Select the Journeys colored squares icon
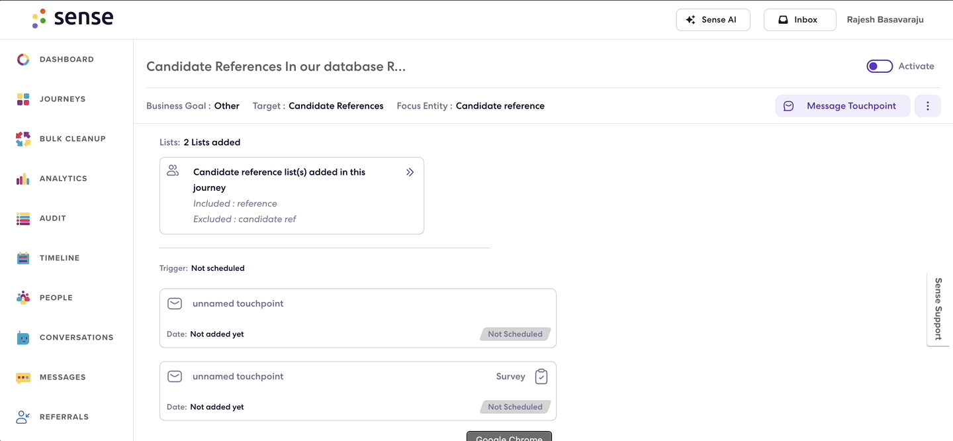The image size is (953, 441). point(23,99)
